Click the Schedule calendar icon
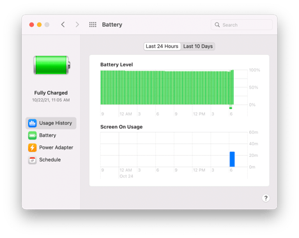 33,160
